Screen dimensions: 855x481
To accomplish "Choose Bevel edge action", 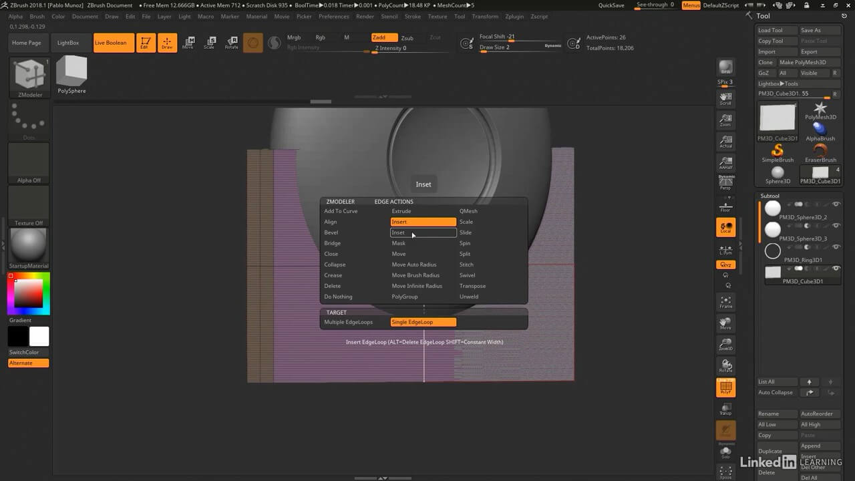I will point(355,232).
